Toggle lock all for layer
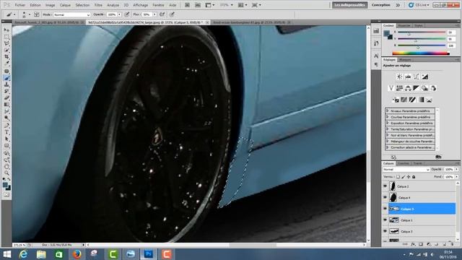Screen dimensions: 462x260 (x=414, y=177)
